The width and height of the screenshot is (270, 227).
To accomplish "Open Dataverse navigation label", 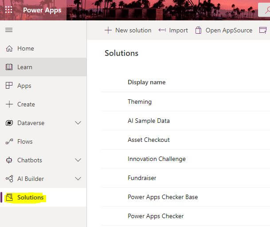I will coord(31,123).
